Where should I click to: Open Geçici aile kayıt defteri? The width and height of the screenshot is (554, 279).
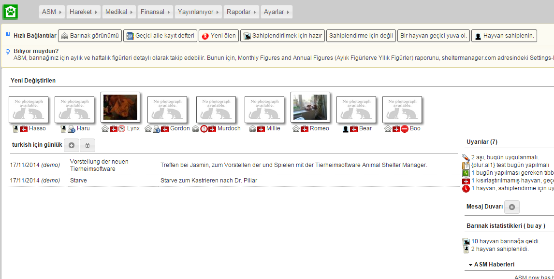click(160, 36)
